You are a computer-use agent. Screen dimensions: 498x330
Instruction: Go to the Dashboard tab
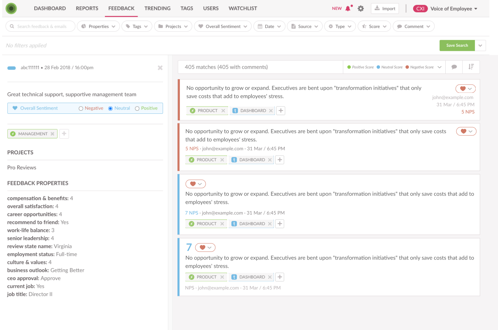click(50, 8)
